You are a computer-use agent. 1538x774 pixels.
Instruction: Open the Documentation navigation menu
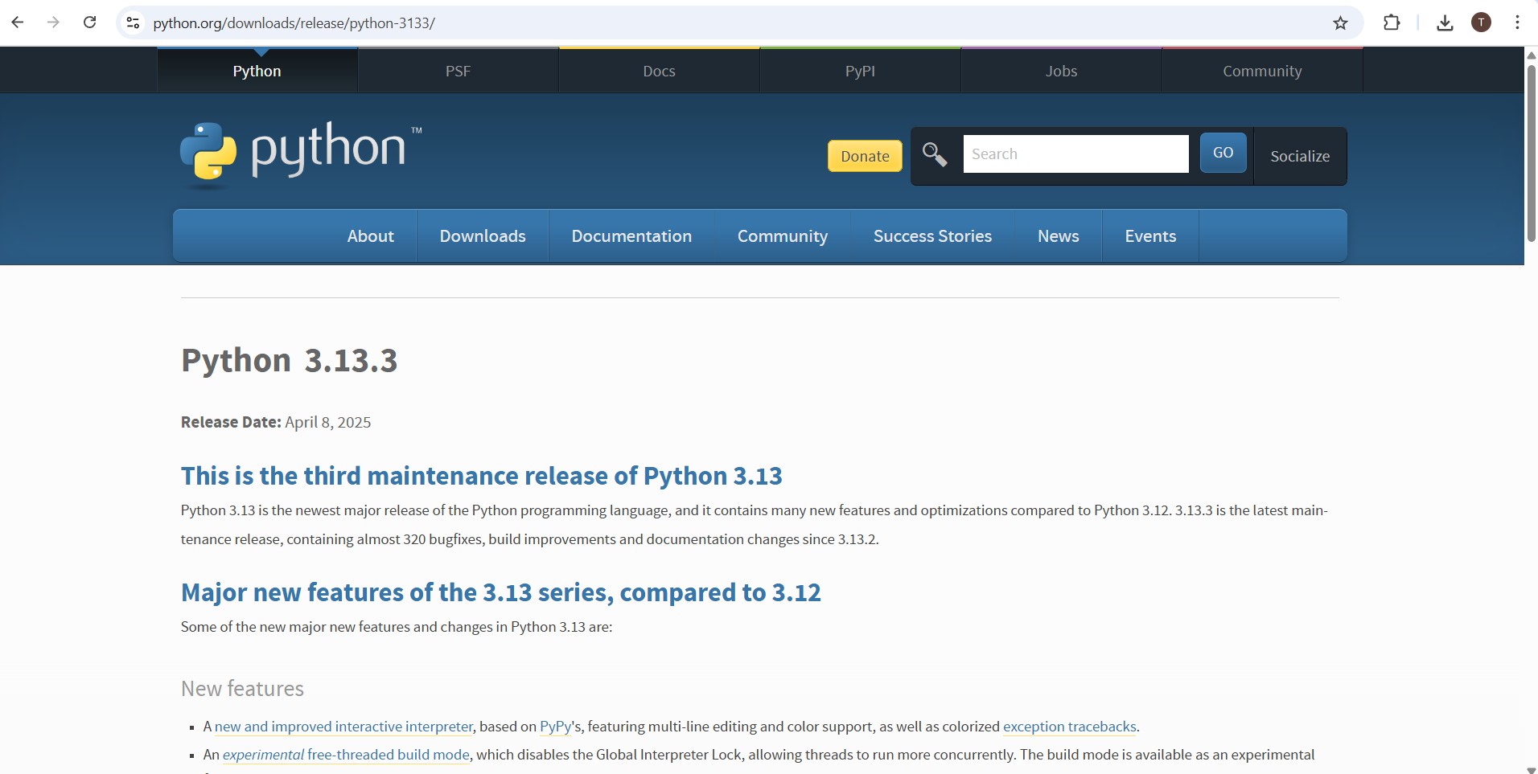click(631, 236)
